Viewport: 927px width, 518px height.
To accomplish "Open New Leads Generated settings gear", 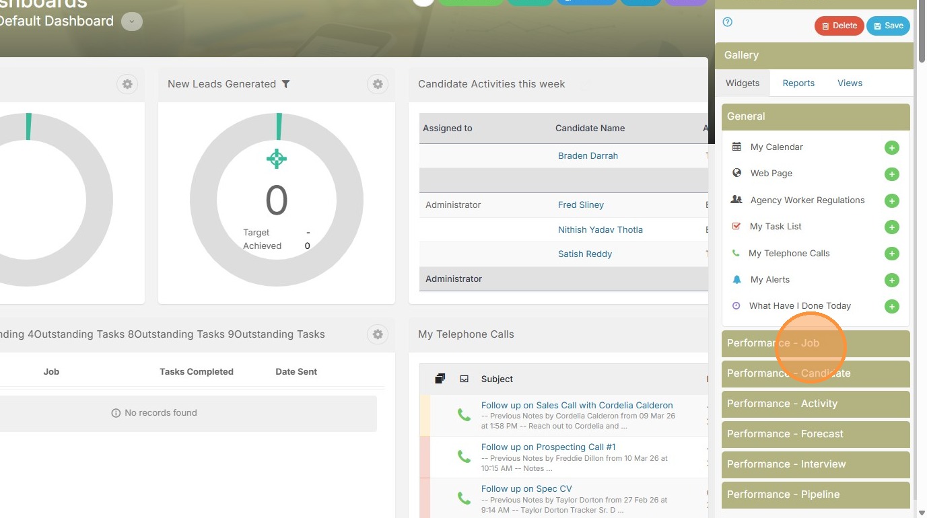I will pyautogui.click(x=378, y=84).
